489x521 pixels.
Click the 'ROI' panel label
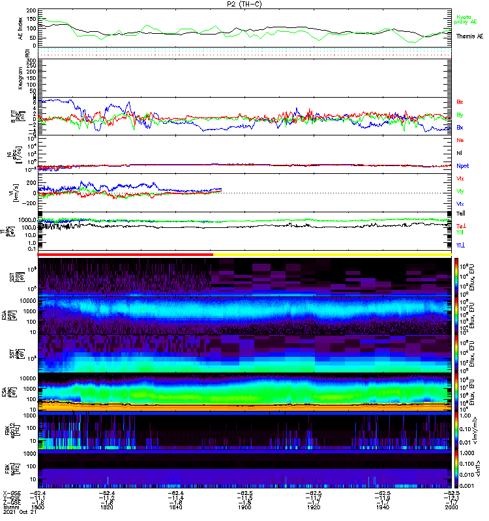27,53
